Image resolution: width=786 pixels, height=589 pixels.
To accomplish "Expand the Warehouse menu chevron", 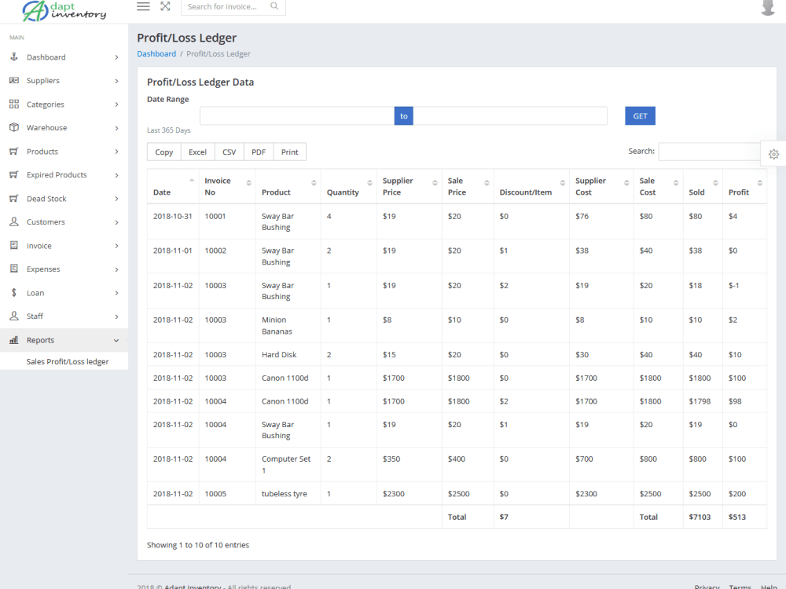I will coord(116,128).
